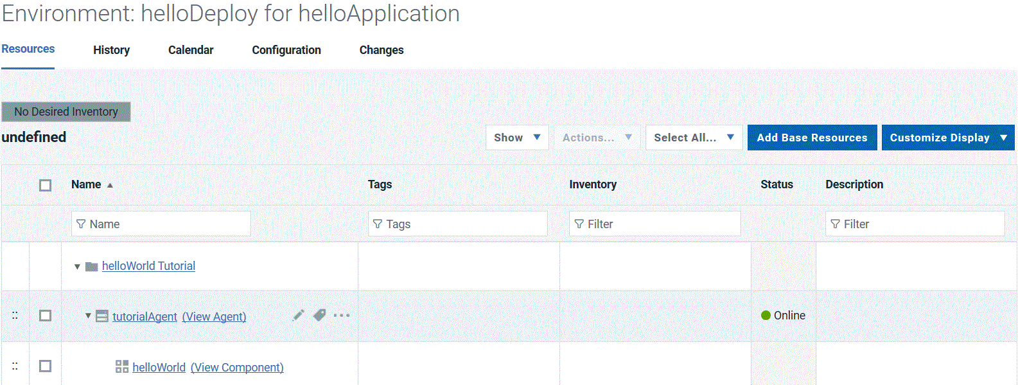Click the green Online status indicator
Image resolution: width=1018 pixels, height=385 pixels.
tap(766, 316)
